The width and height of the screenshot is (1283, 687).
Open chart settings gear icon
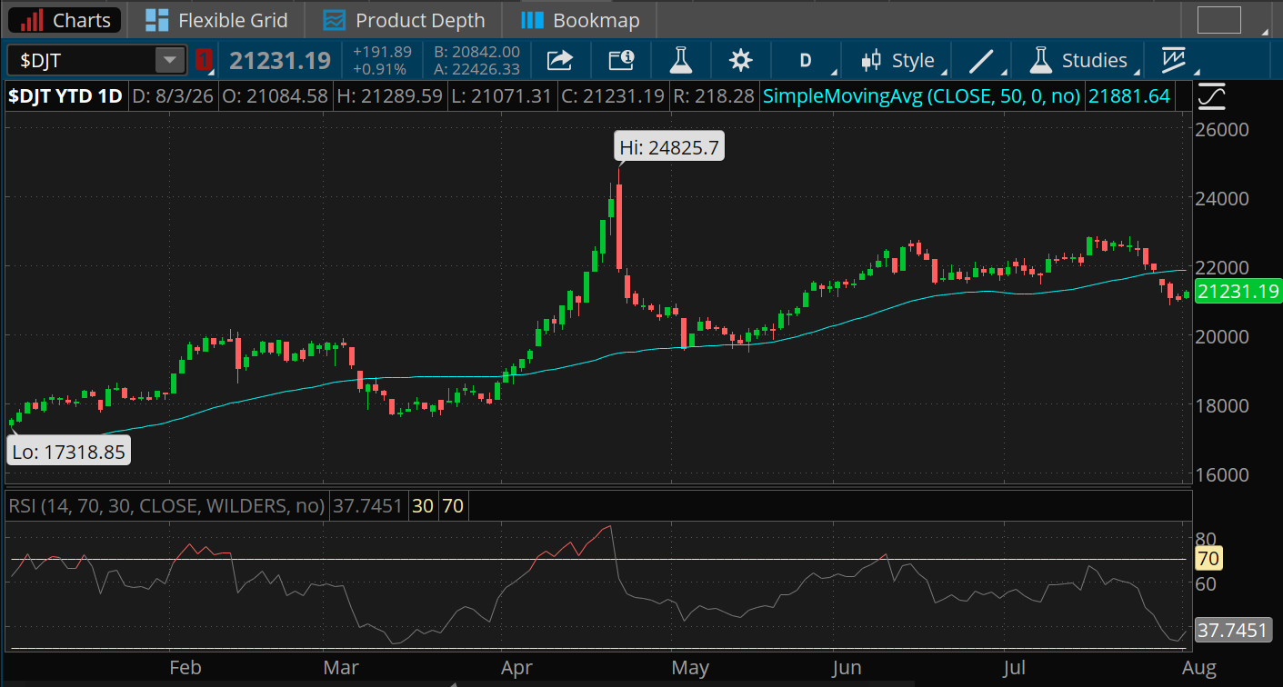741,61
